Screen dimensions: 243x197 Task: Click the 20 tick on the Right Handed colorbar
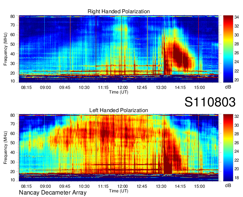tap(237, 80)
